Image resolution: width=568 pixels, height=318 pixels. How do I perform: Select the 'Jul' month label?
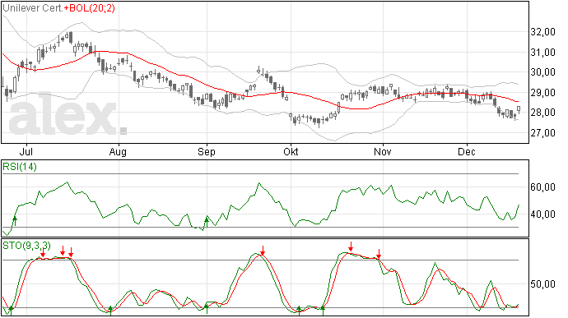[26, 151]
